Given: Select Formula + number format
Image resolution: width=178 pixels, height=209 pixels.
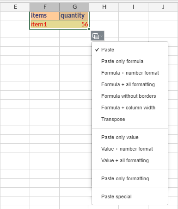Looking at the screenshot, I should [130, 73].
